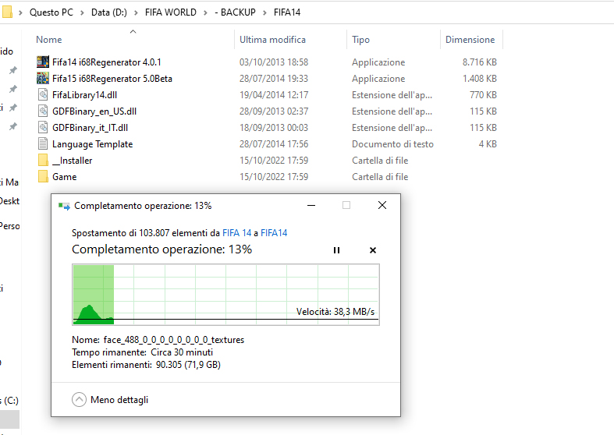Click the GDFBinary_it_IT.dll file icon
This screenshot has height=435, width=614.
click(43, 128)
